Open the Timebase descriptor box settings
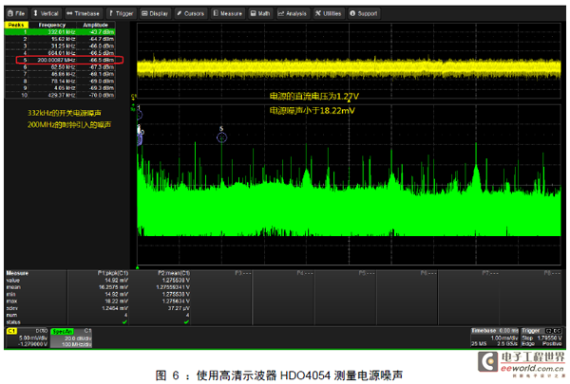This screenshot has height=384, width=570. click(x=494, y=335)
